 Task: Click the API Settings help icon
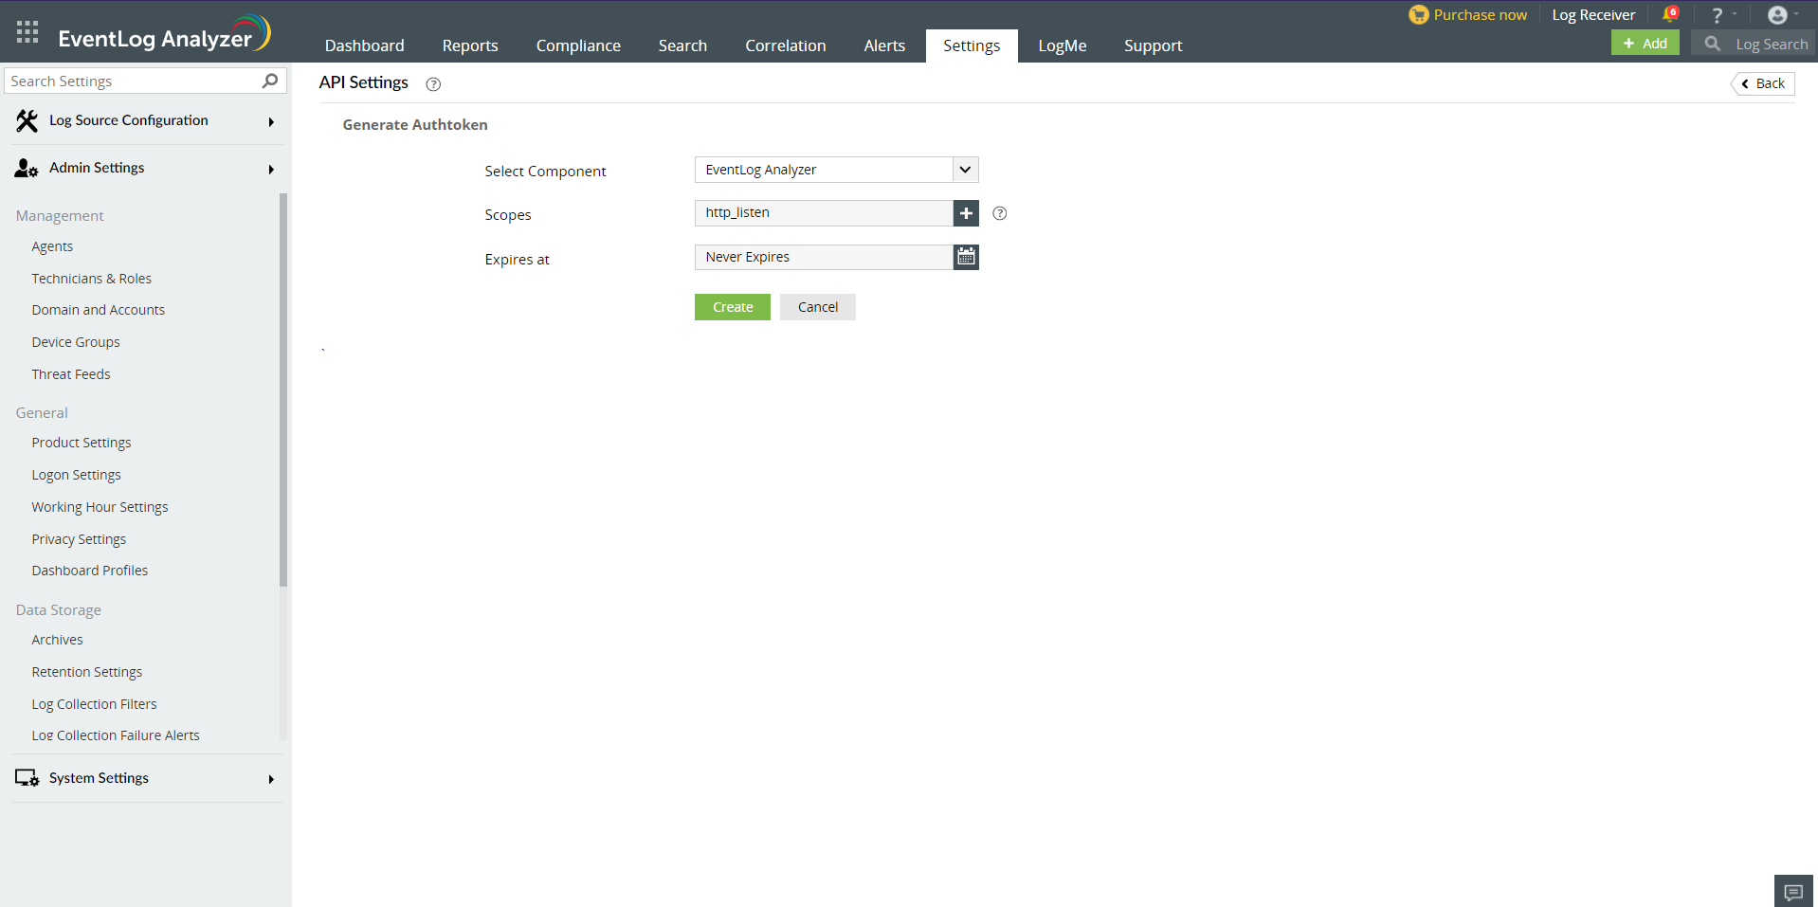433,83
